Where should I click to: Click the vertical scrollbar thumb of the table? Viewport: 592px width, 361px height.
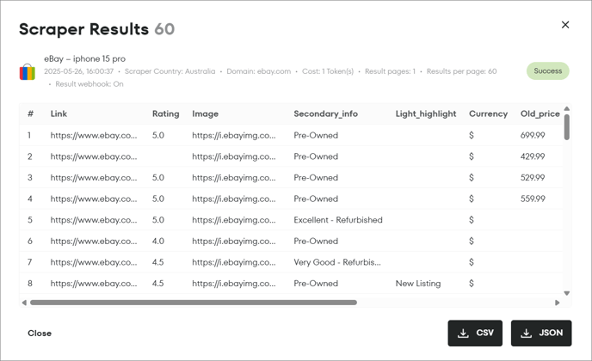click(x=566, y=127)
